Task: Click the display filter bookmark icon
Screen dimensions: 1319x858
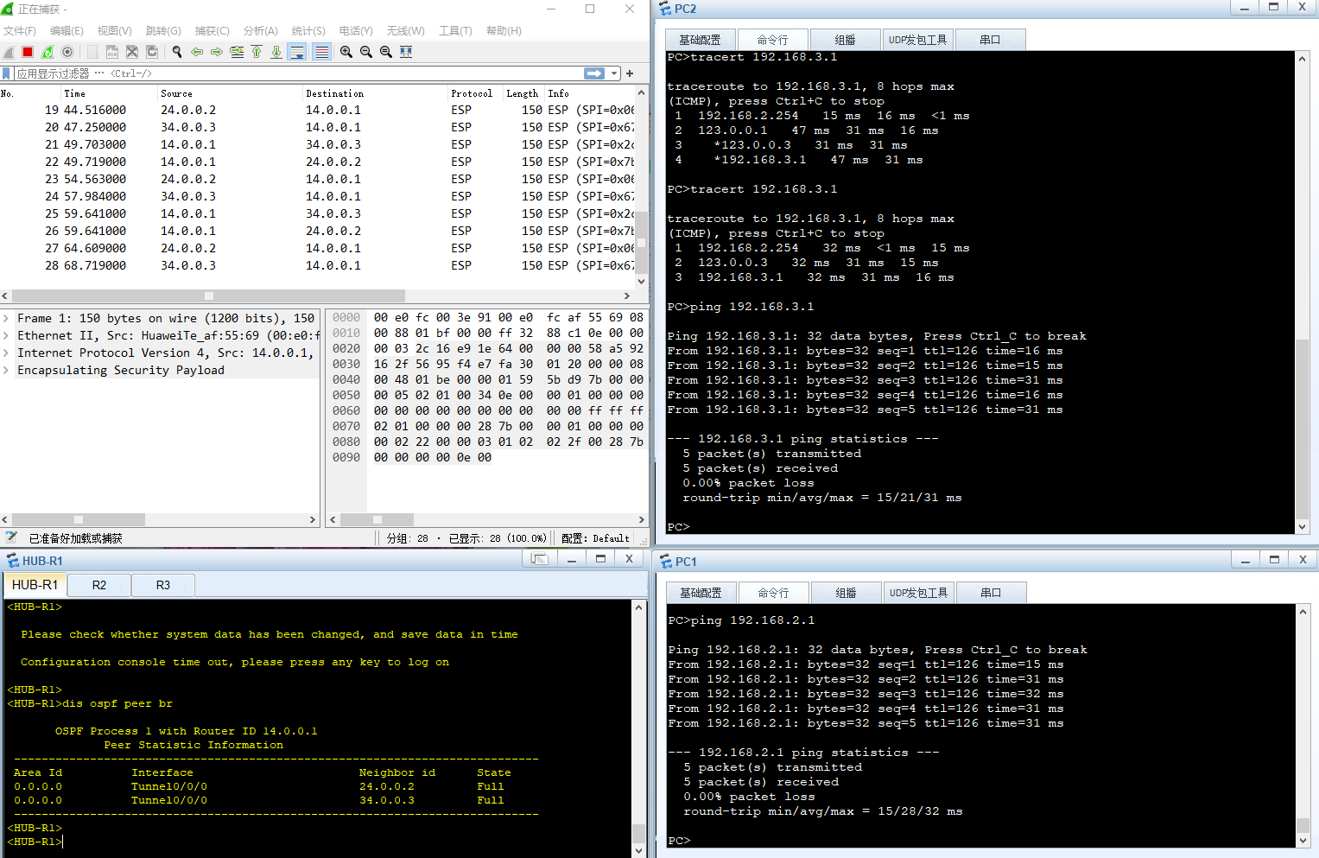Action: click(7, 73)
